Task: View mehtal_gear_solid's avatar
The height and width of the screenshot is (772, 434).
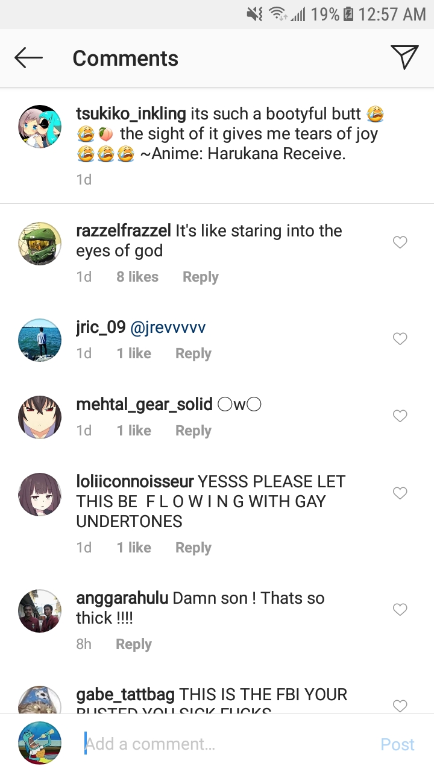Action: (40, 417)
